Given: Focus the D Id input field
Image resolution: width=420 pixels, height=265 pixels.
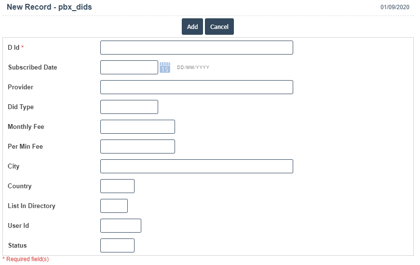Looking at the screenshot, I should [196, 48].
